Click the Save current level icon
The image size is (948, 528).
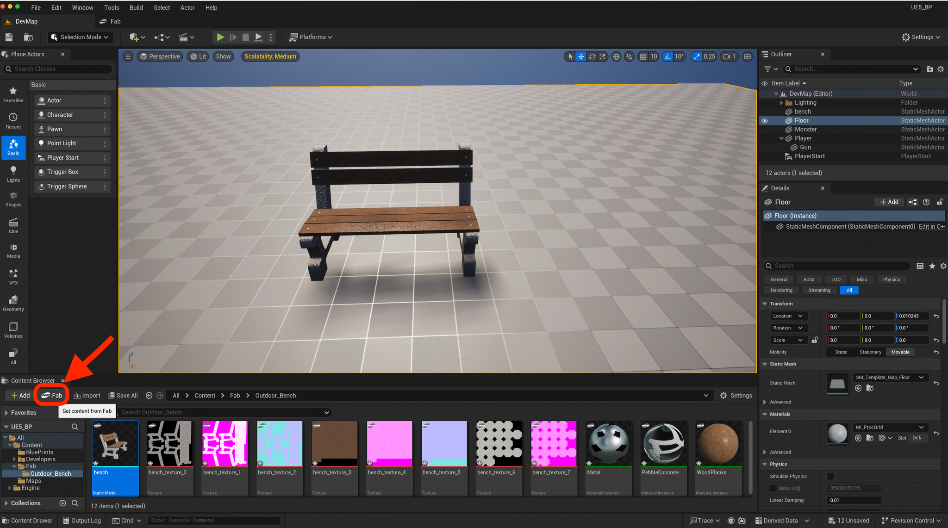click(x=9, y=37)
